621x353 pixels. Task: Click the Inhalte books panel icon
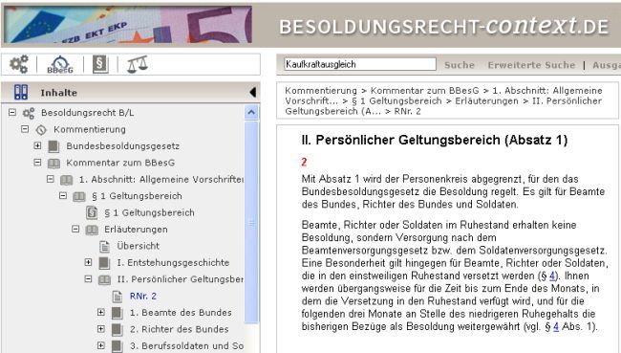click(21, 92)
